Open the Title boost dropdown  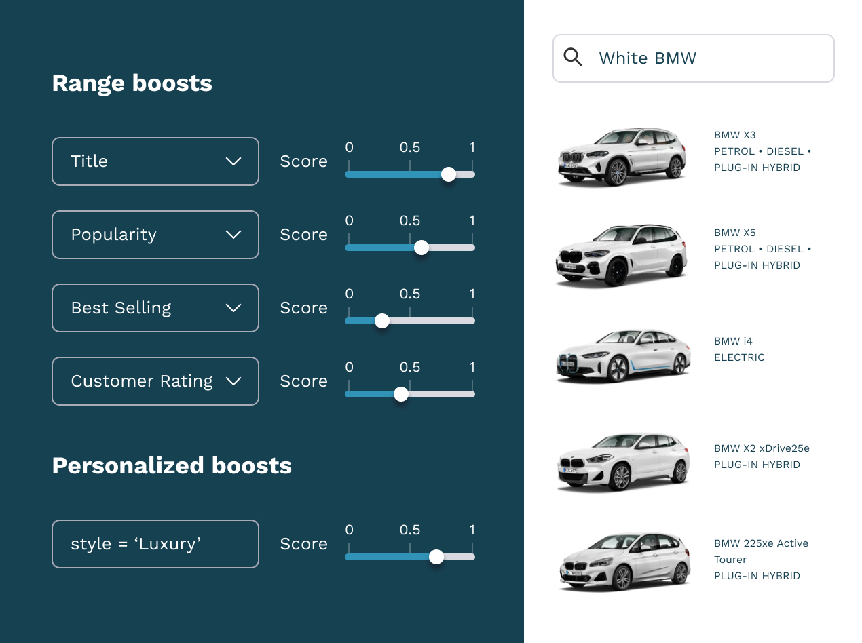(x=155, y=161)
